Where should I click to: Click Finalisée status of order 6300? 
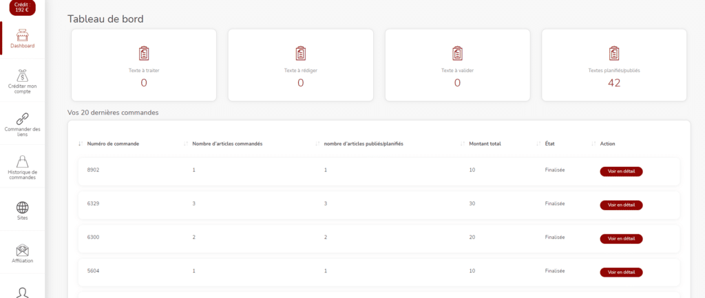(x=555, y=237)
